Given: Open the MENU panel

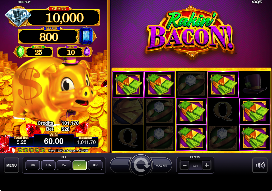Looking at the screenshot, I should pyautogui.click(x=11, y=165).
